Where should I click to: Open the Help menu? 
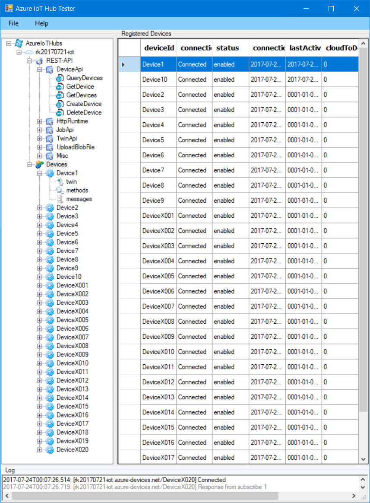pyautogui.click(x=42, y=23)
